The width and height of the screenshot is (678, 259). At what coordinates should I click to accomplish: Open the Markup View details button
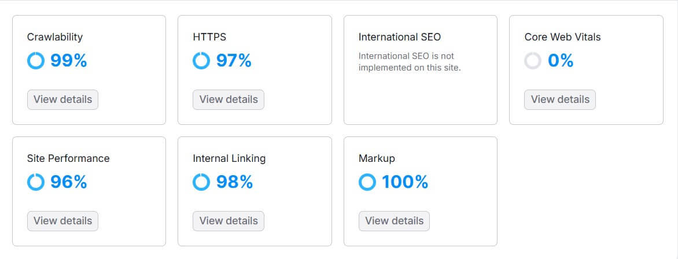click(394, 221)
